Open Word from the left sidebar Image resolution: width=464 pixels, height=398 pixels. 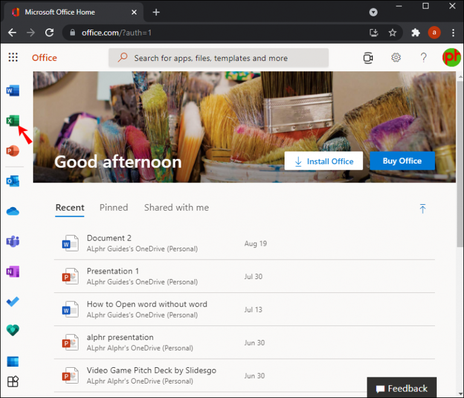(x=13, y=91)
